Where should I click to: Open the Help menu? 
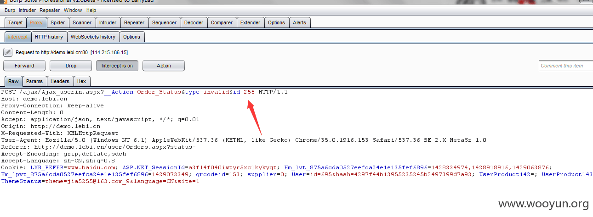tap(91, 10)
